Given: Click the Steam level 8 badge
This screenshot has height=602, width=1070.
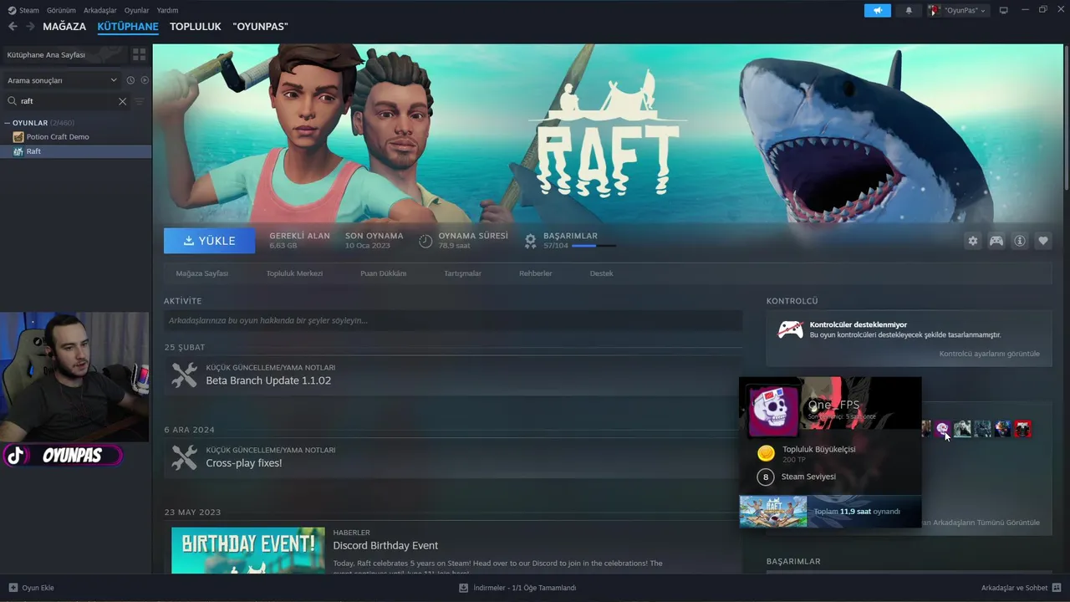Looking at the screenshot, I should coord(766,477).
